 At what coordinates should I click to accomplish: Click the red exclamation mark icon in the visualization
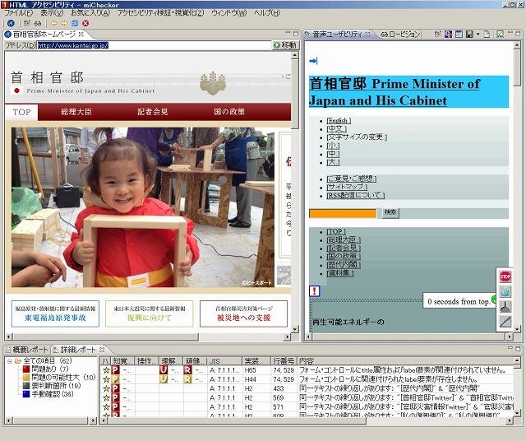[314, 291]
